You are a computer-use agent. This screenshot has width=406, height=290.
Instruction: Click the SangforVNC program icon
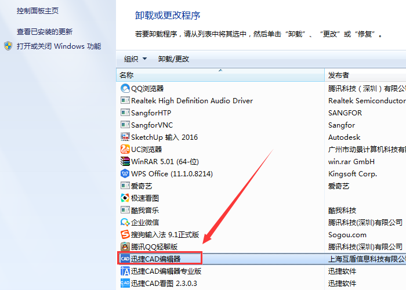point(125,125)
